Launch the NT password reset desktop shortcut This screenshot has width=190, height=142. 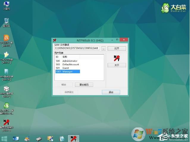coord(6,123)
